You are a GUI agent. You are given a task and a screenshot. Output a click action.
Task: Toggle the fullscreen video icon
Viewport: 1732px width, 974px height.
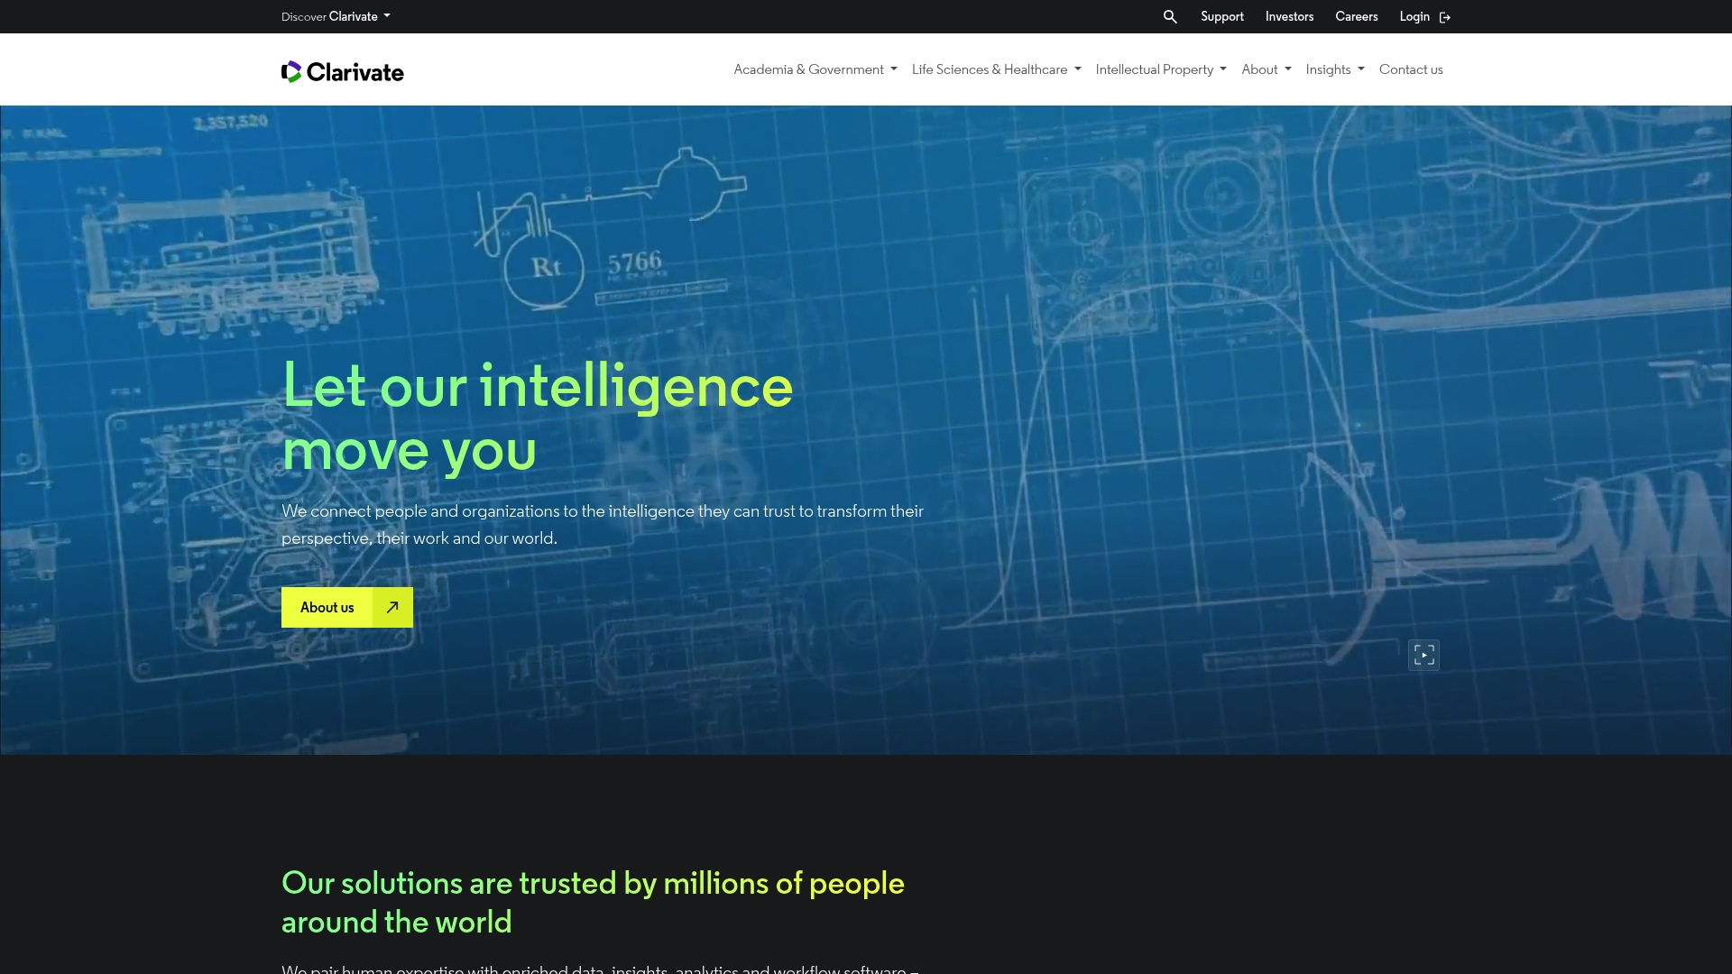click(x=1423, y=655)
